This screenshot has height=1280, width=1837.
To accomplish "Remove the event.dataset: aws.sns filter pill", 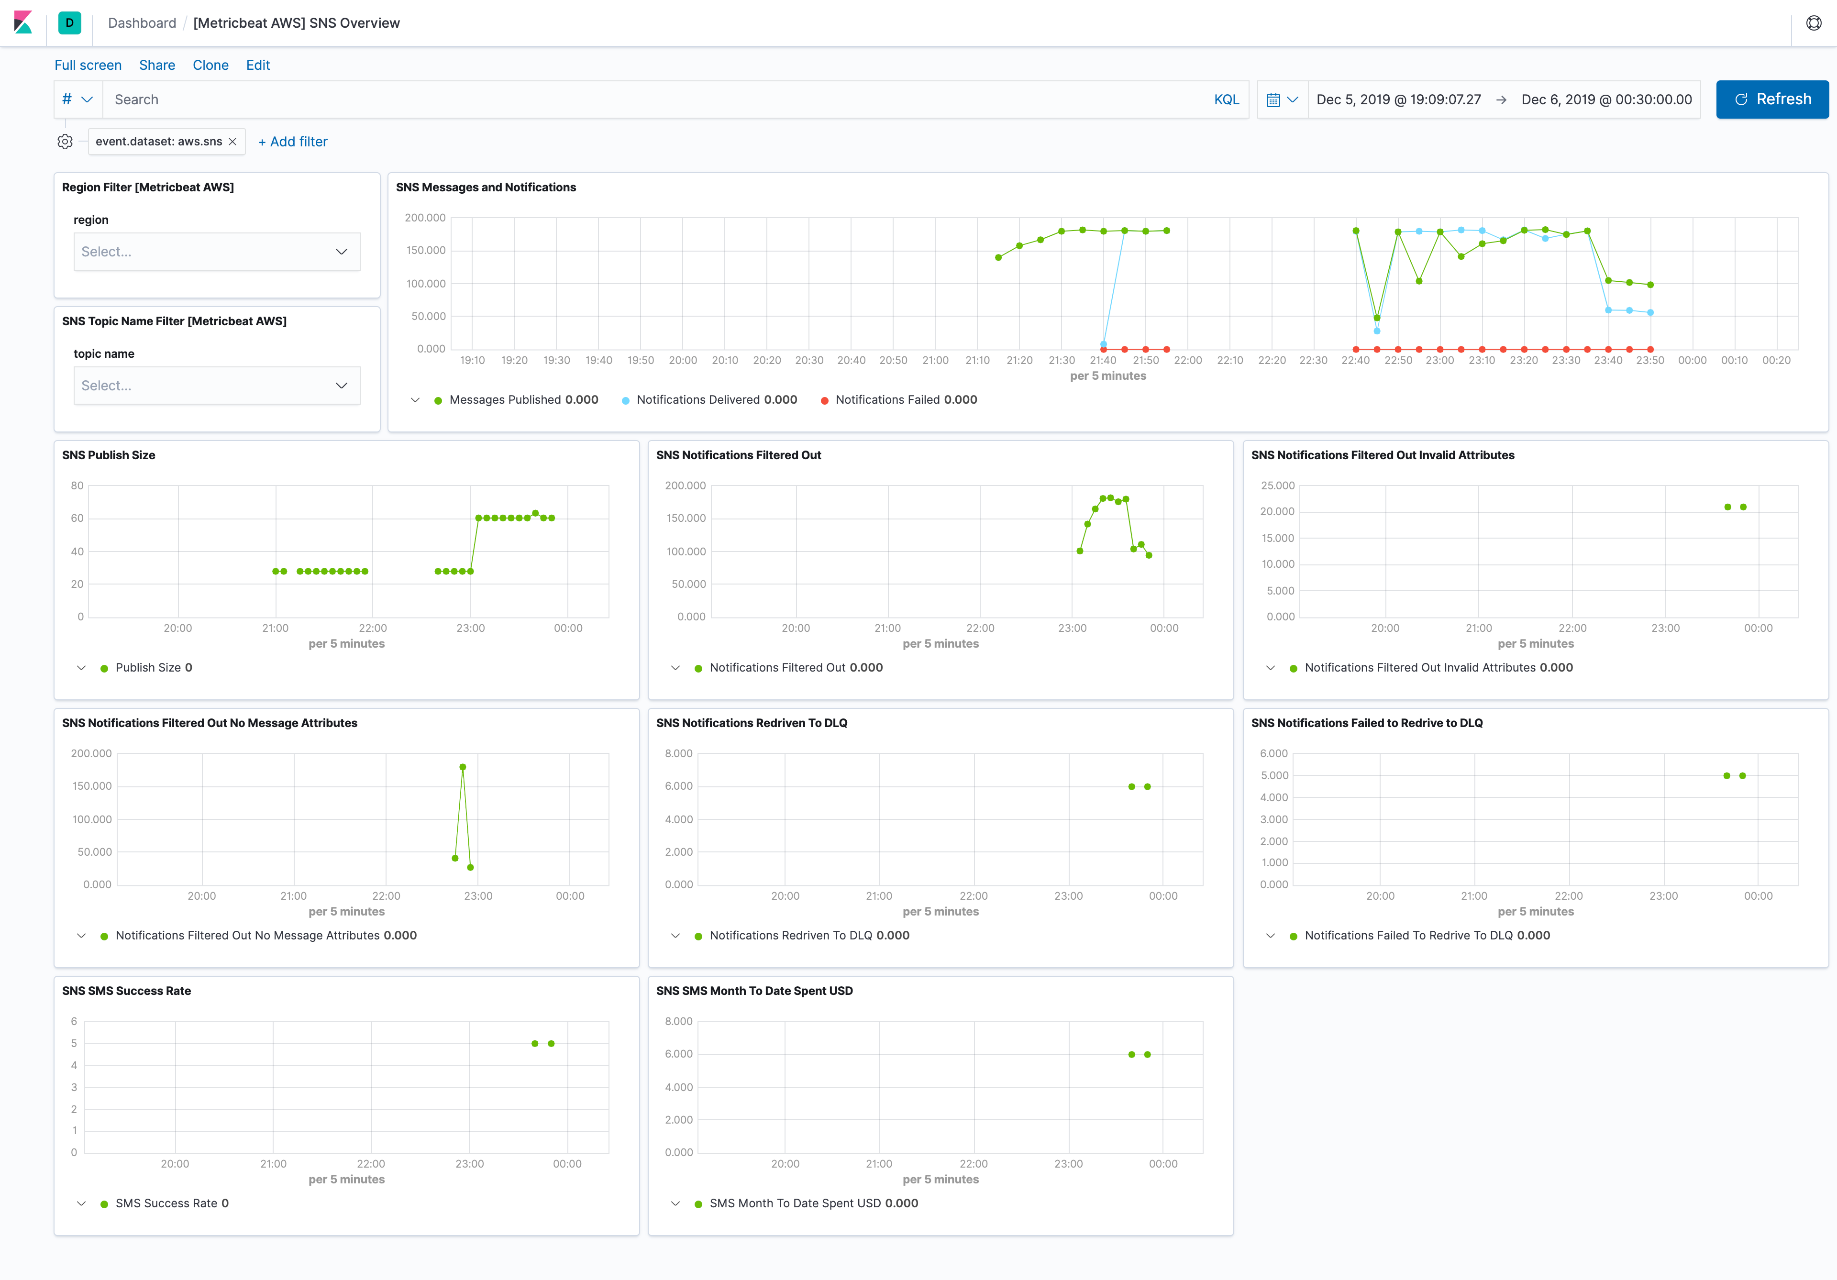I will click(232, 142).
